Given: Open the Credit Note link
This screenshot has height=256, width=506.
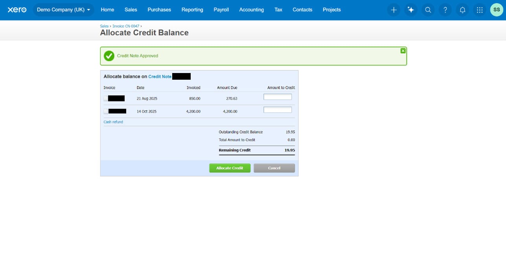Looking at the screenshot, I should tap(160, 76).
